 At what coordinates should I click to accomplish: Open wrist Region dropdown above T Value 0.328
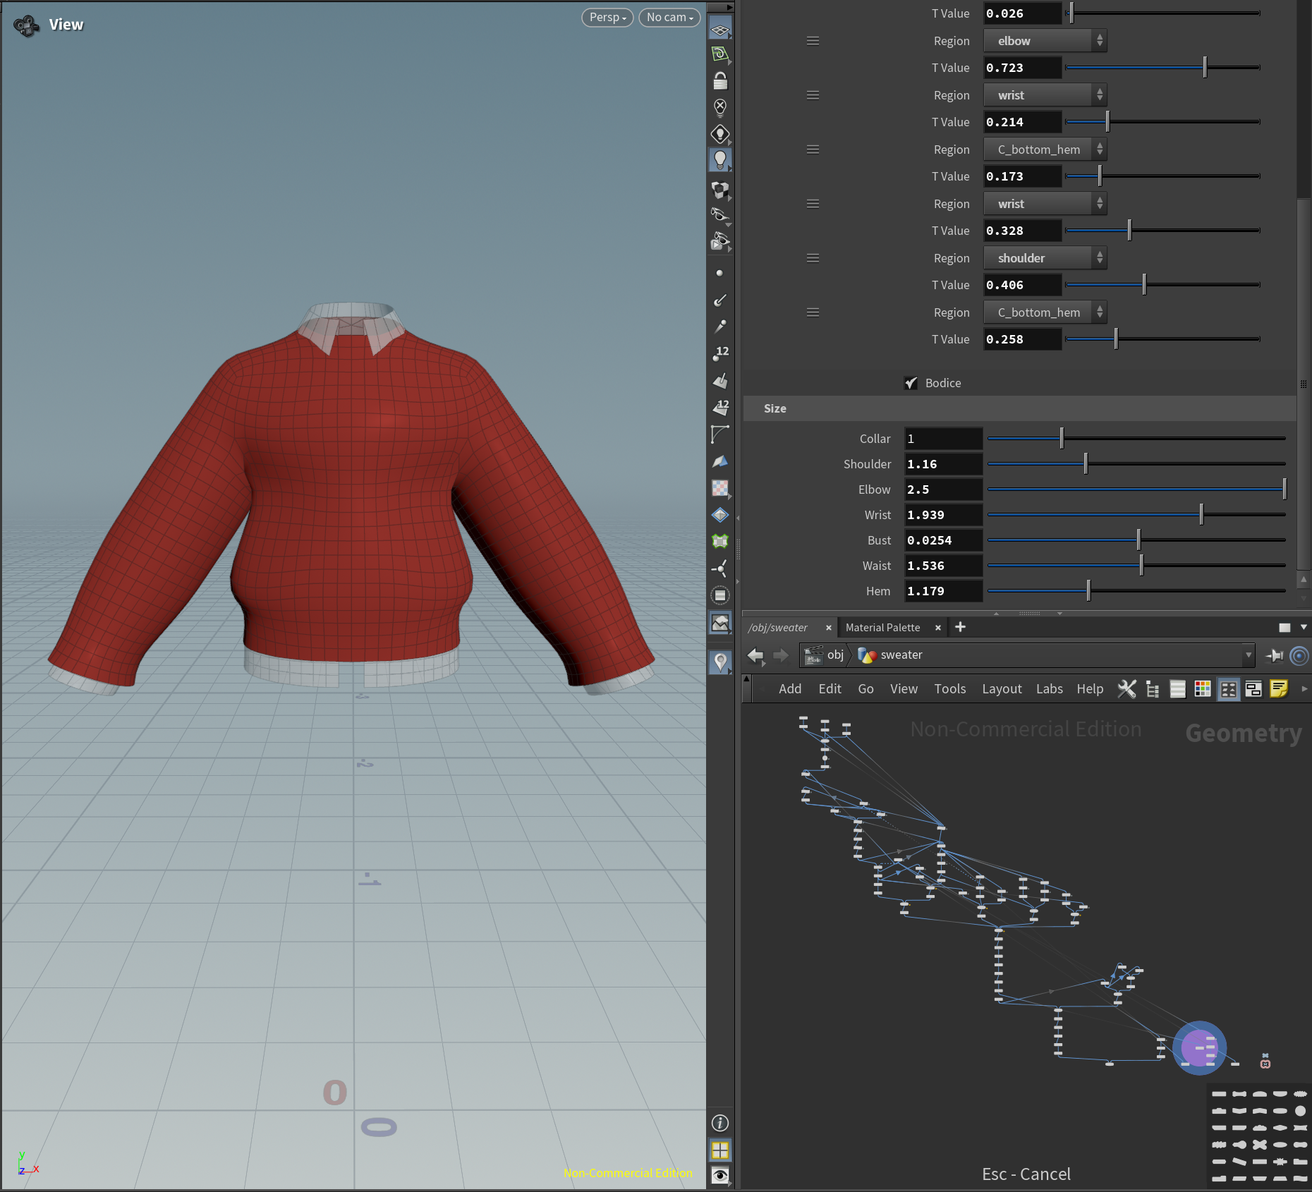pyautogui.click(x=1045, y=204)
